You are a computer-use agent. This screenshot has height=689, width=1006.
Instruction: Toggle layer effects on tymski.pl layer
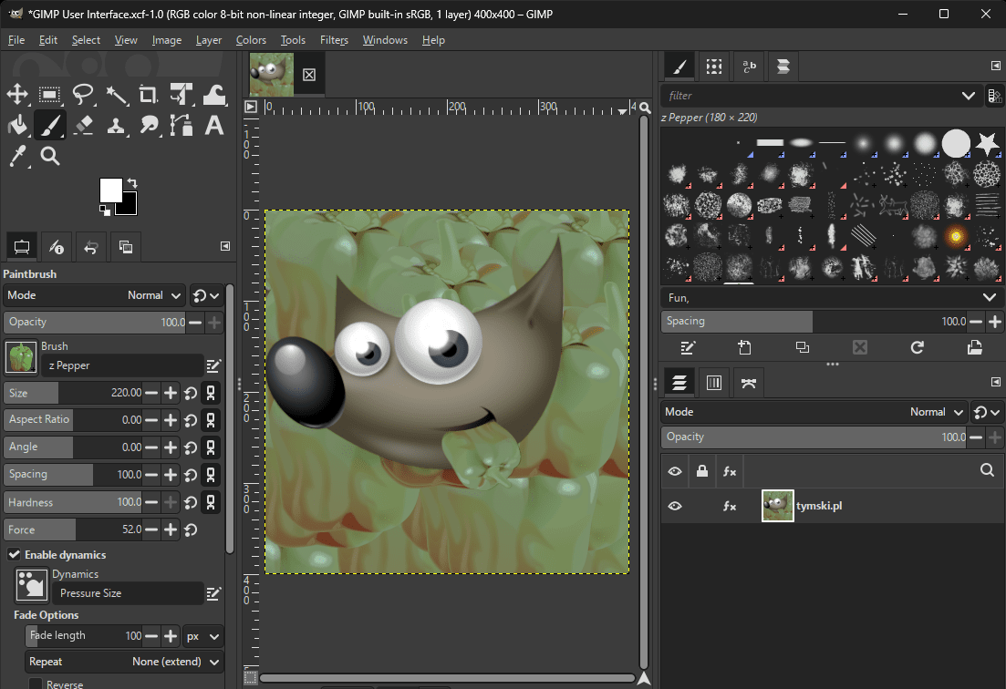(730, 506)
